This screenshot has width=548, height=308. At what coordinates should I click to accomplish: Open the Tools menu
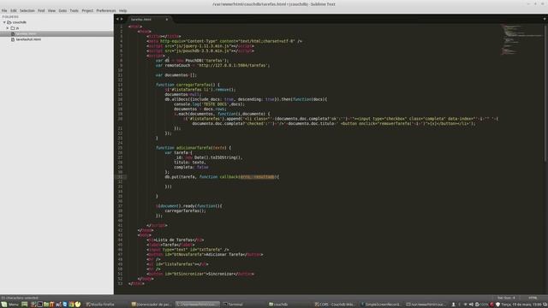click(74, 10)
